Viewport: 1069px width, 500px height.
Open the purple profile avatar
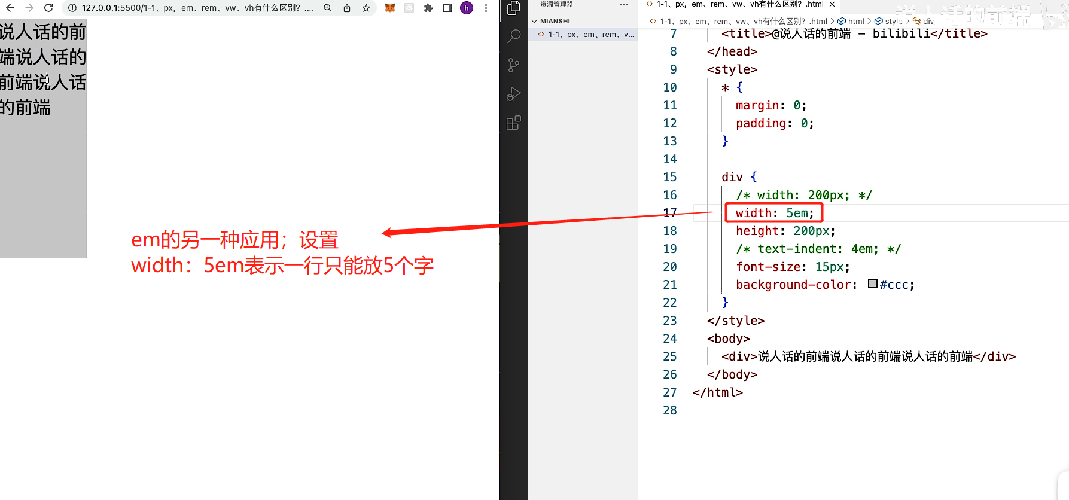(x=467, y=8)
